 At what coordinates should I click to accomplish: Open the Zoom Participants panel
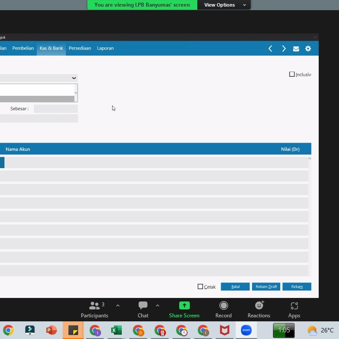[x=94, y=309]
